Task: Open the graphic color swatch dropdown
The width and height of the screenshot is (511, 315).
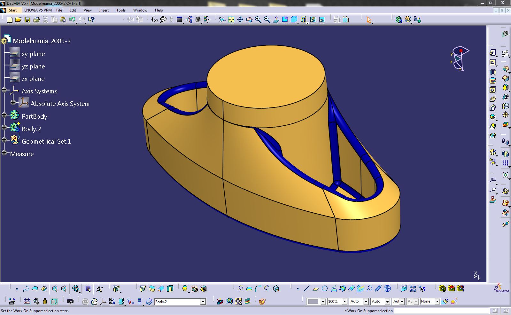Action: coord(323,302)
